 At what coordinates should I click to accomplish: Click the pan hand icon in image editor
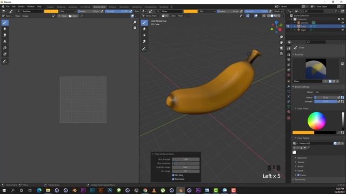[135, 28]
